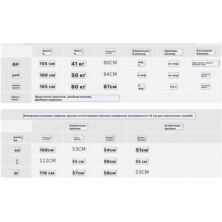Screen dimensions: 222x222
Task: Click the Нормальный размер column header
Action: [142, 52]
